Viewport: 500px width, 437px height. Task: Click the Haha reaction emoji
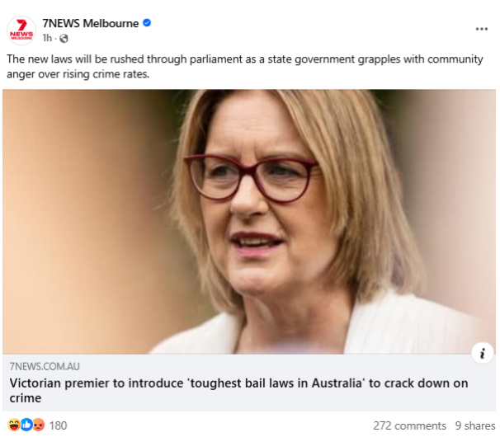(x=14, y=425)
